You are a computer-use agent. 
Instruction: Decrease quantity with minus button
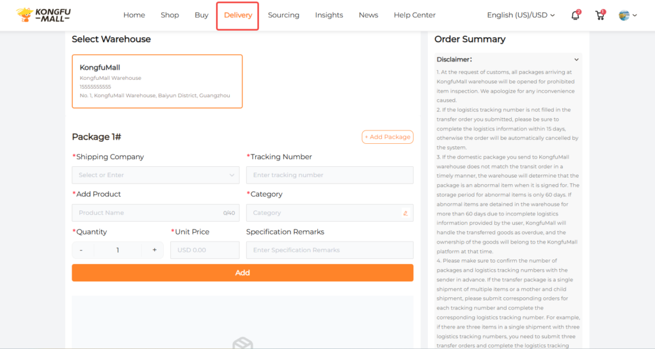coord(81,250)
